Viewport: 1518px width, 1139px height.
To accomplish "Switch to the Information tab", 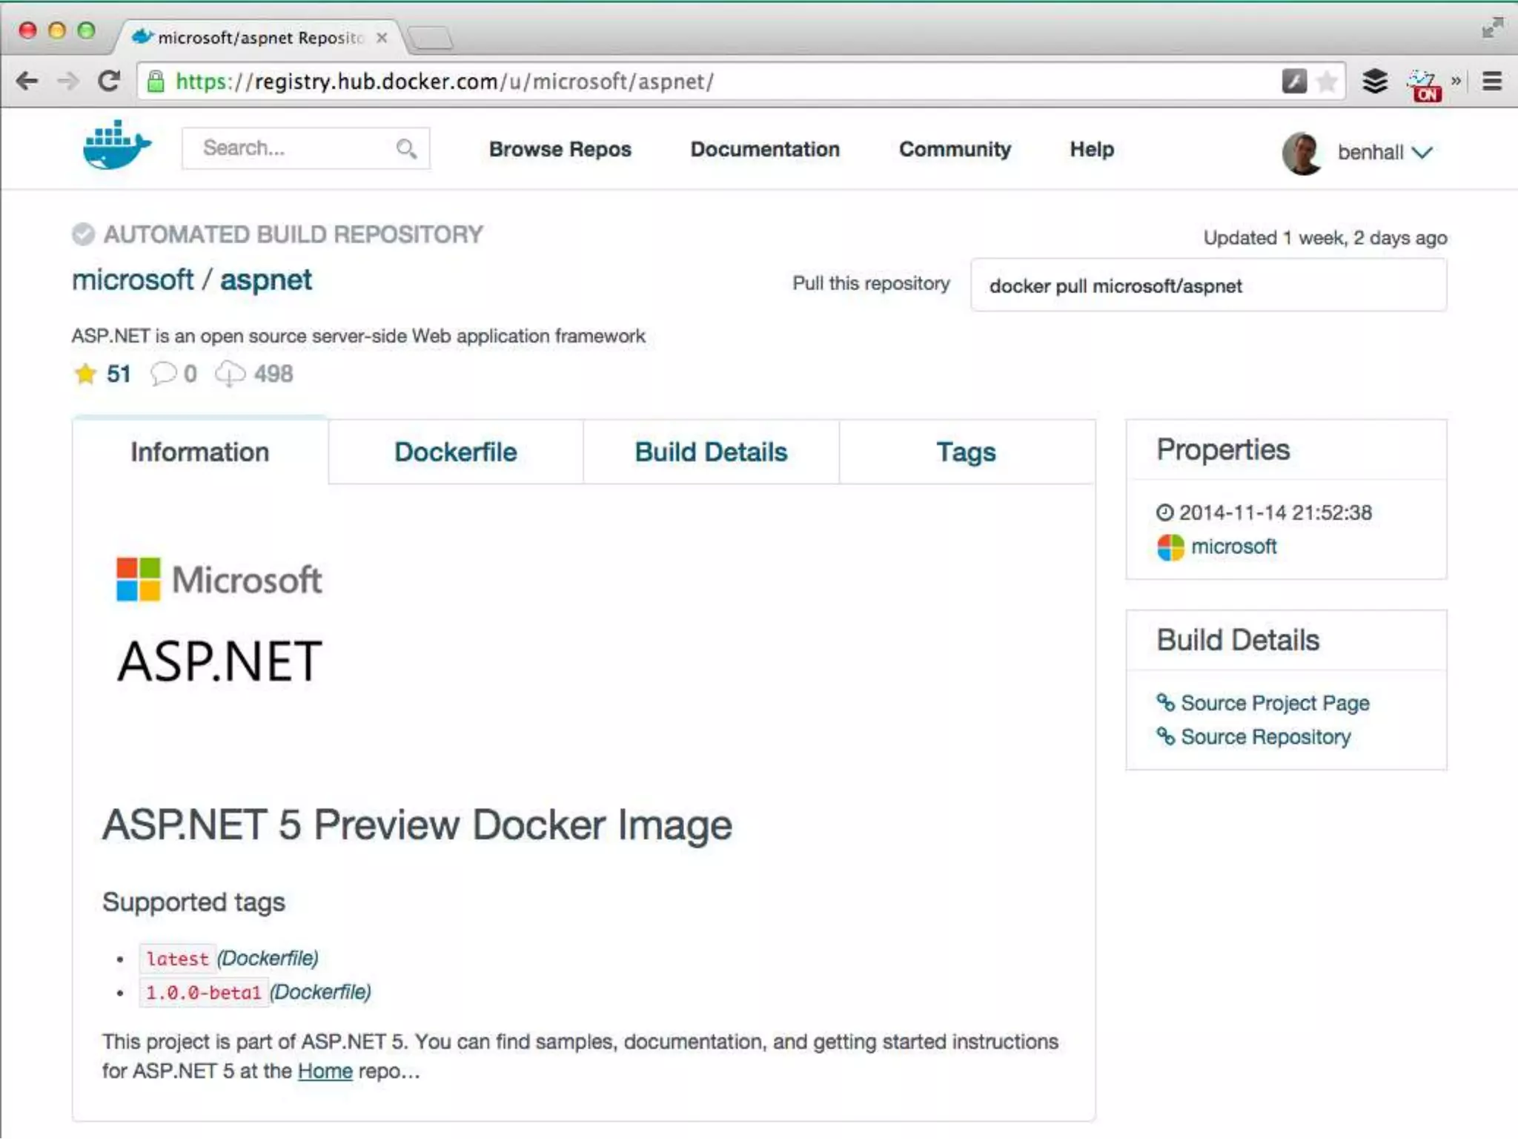I will pyautogui.click(x=200, y=452).
